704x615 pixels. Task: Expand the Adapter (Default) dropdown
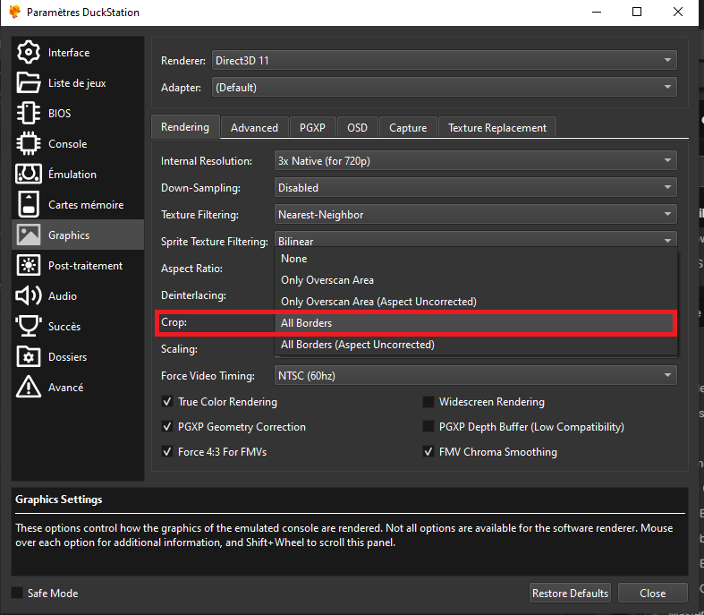pyautogui.click(x=444, y=87)
